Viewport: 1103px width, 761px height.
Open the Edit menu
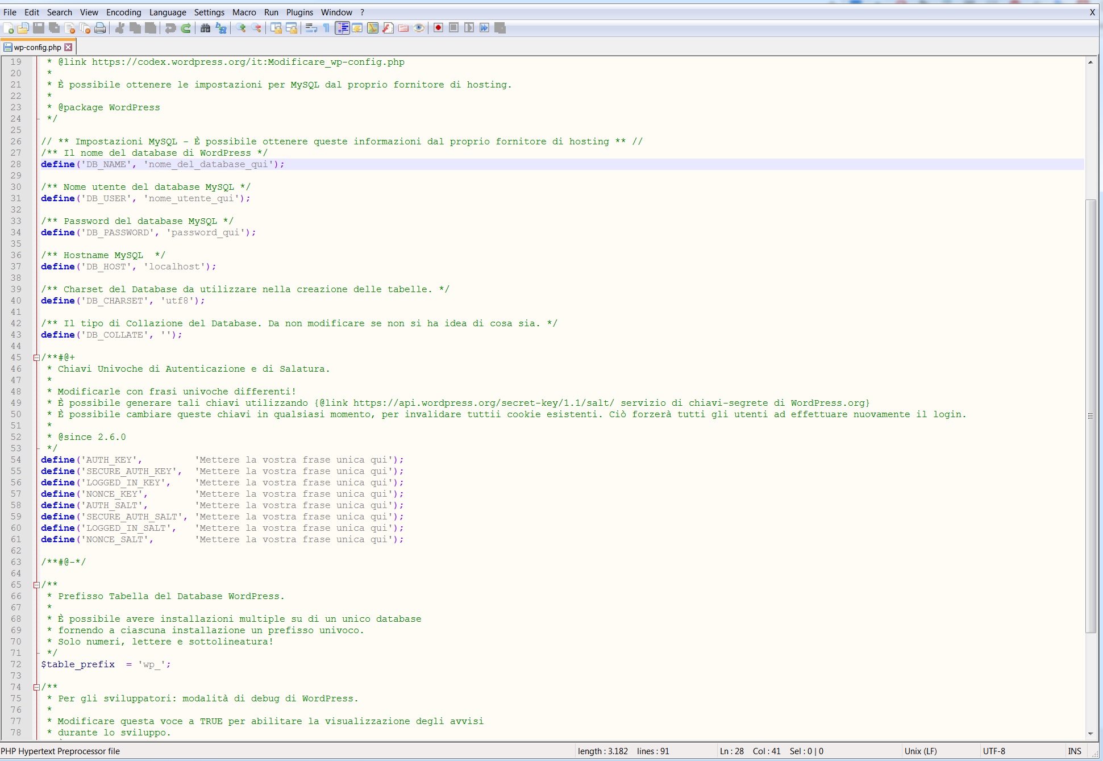[32, 12]
